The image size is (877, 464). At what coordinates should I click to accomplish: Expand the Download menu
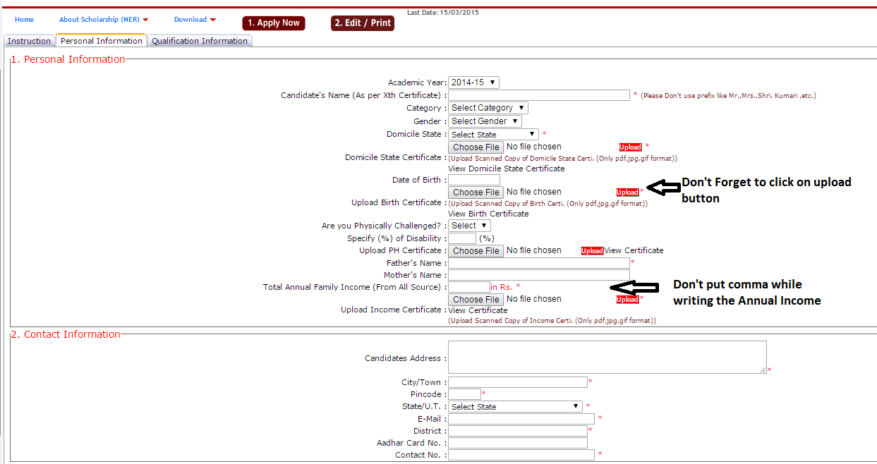coord(195,20)
